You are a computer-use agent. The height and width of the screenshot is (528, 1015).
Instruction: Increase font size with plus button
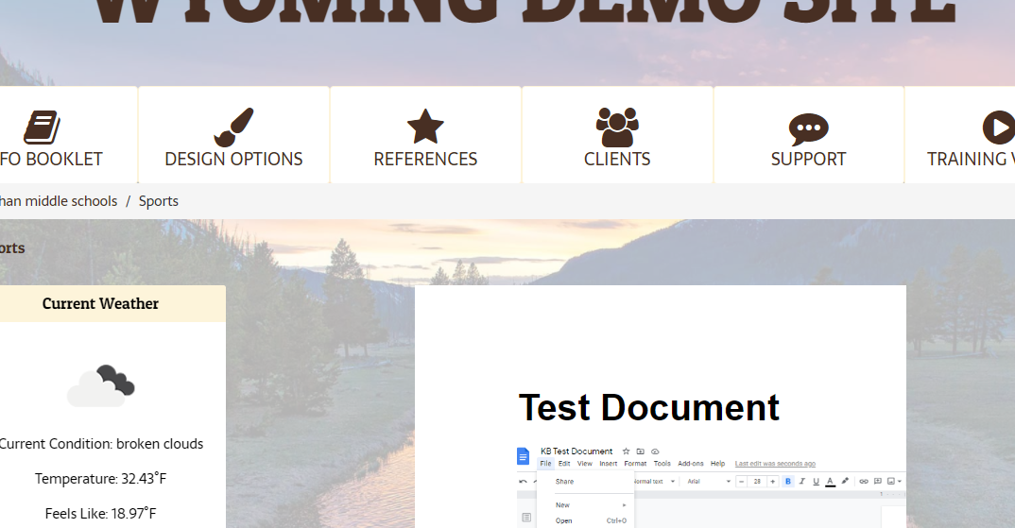772,482
